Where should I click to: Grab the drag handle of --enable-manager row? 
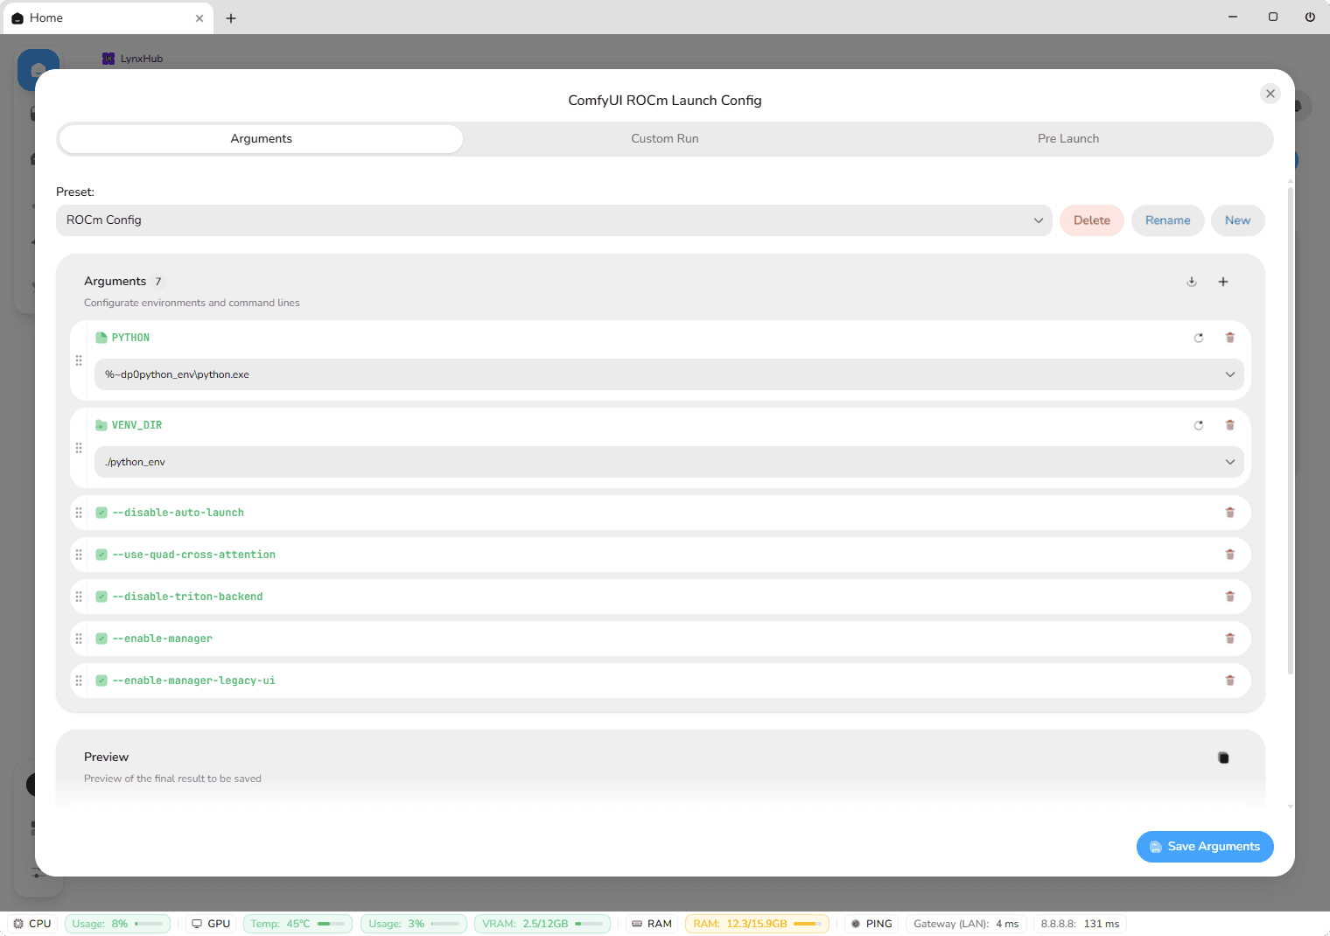pos(79,639)
